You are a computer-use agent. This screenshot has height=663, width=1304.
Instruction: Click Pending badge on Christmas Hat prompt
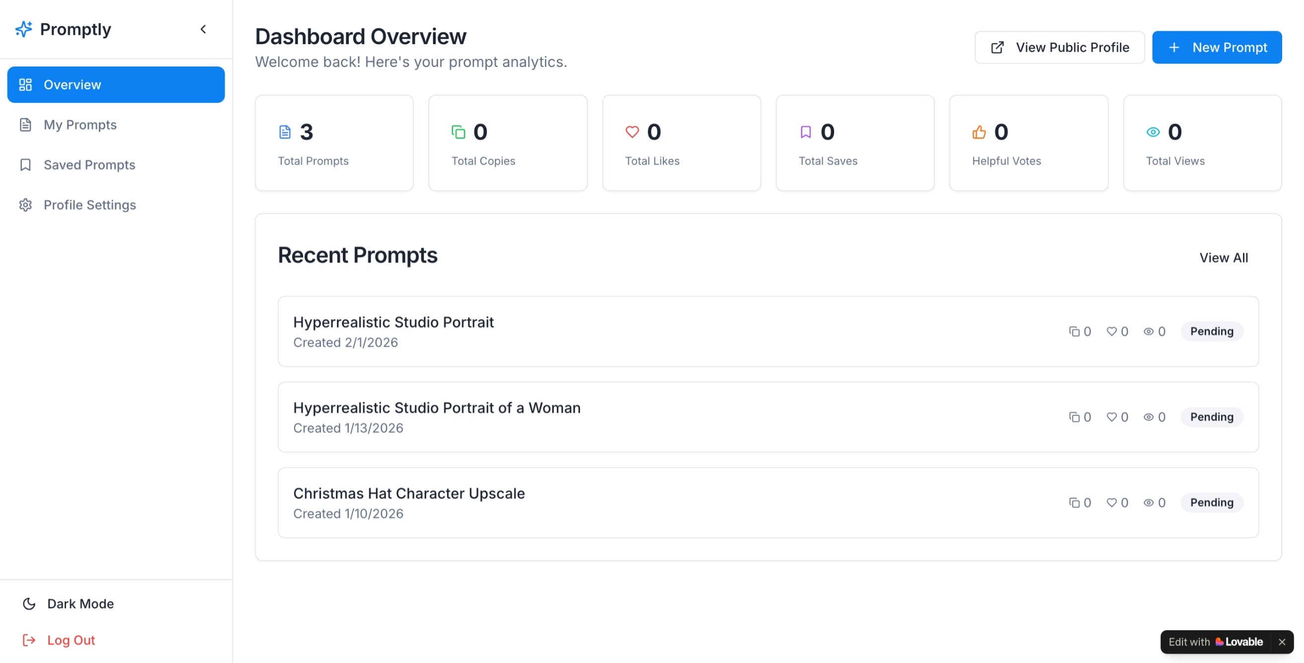point(1211,503)
